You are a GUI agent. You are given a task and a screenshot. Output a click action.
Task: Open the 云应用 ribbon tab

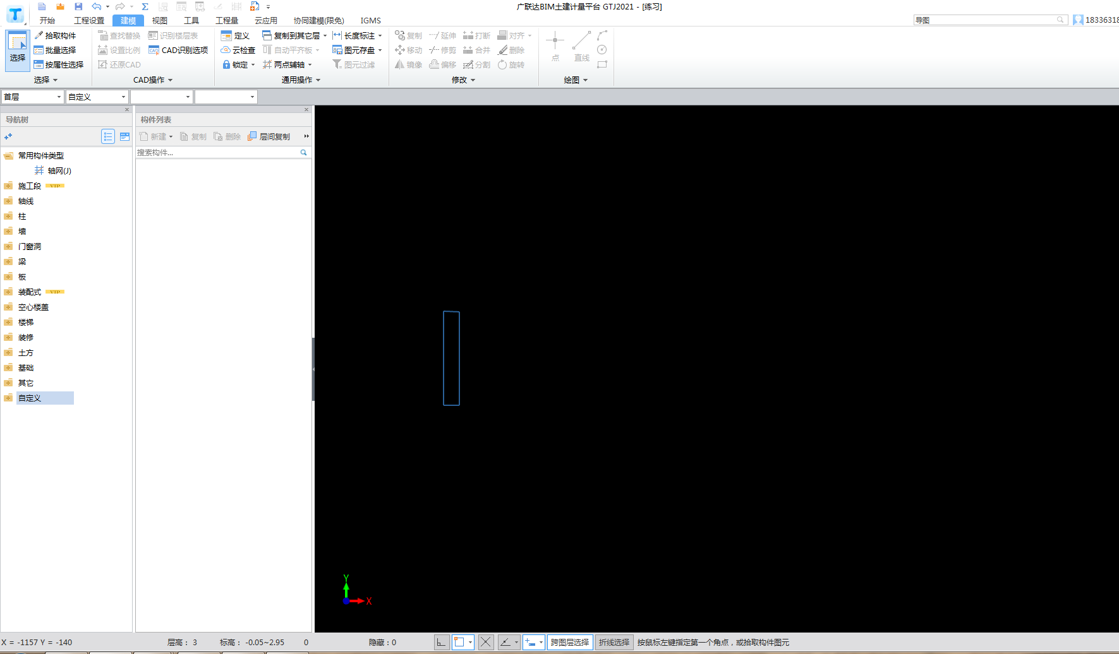[266, 20]
